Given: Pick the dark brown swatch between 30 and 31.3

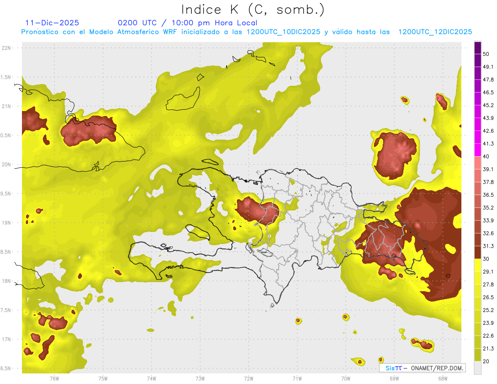Looking at the screenshot, I should [478, 252].
